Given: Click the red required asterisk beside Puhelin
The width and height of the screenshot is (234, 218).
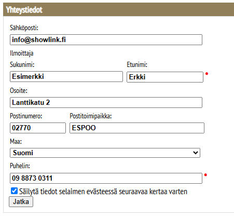Looking at the screenshot, I should tap(205, 175).
